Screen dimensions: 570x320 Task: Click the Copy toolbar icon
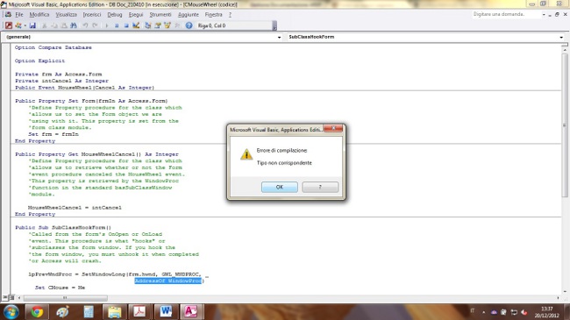pyautogui.click(x=53, y=25)
